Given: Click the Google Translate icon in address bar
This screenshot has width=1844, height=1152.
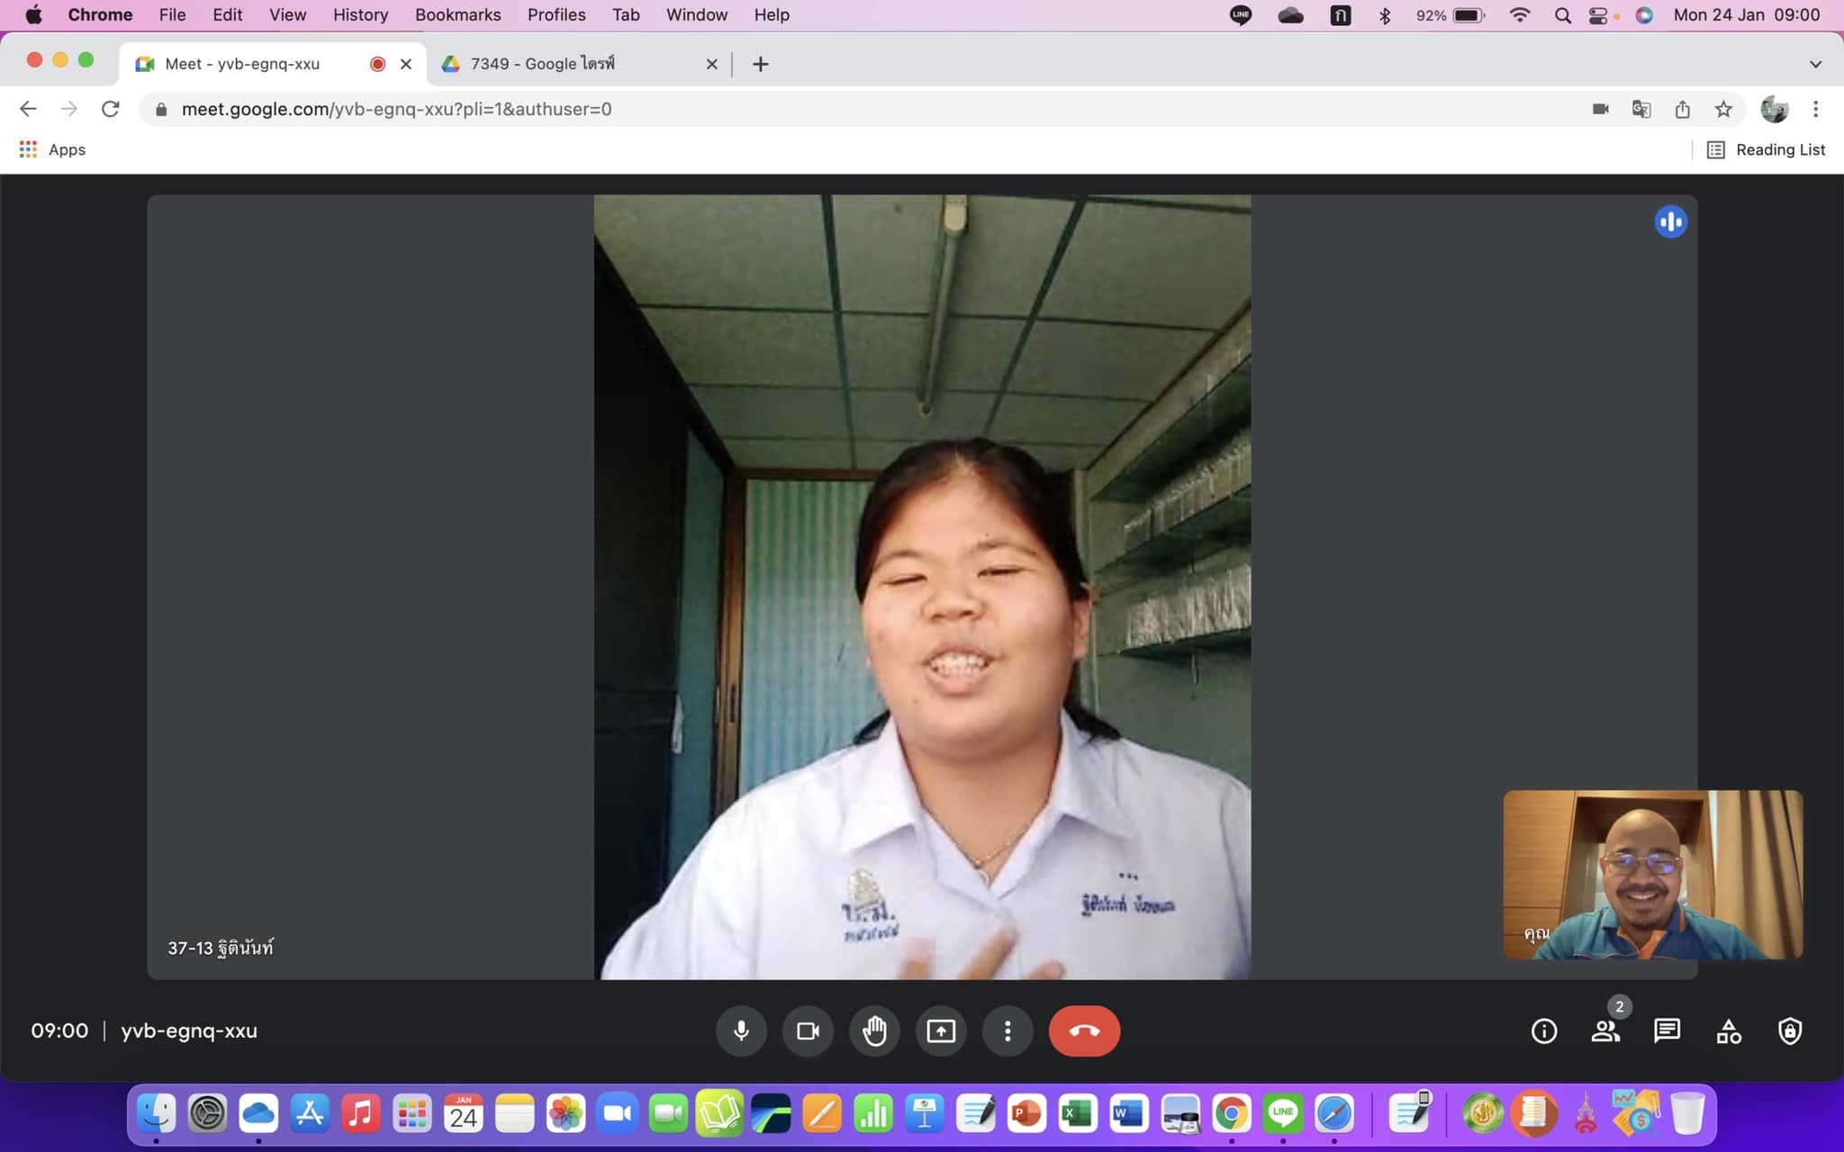Looking at the screenshot, I should (1641, 109).
